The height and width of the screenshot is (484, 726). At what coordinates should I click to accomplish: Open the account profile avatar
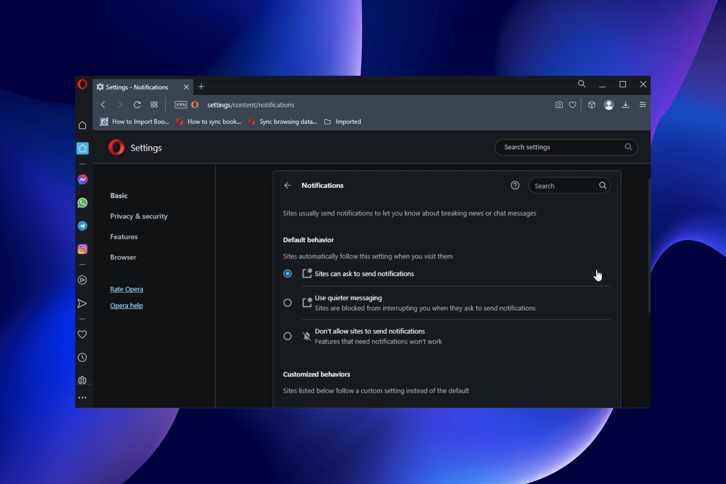(609, 105)
